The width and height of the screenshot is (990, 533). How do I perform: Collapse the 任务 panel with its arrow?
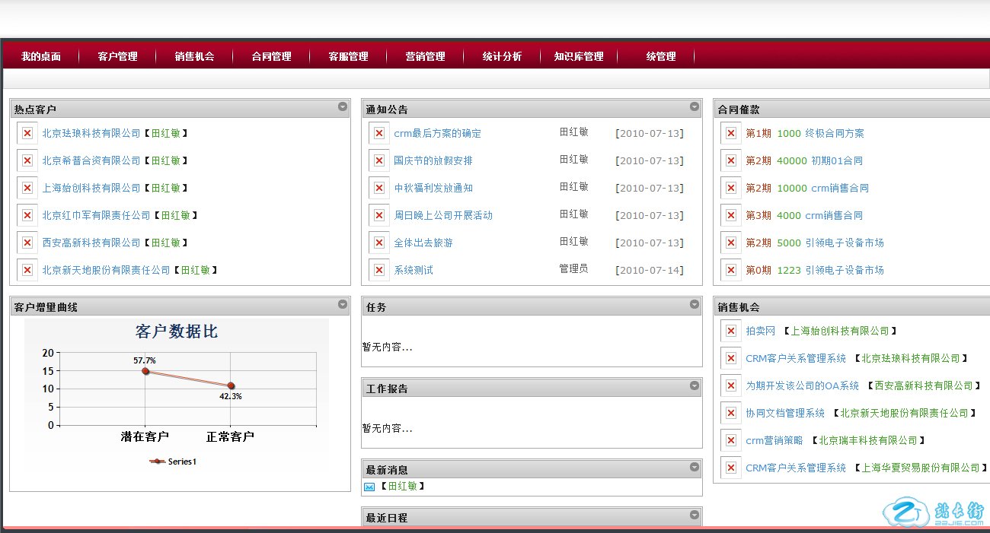click(695, 305)
